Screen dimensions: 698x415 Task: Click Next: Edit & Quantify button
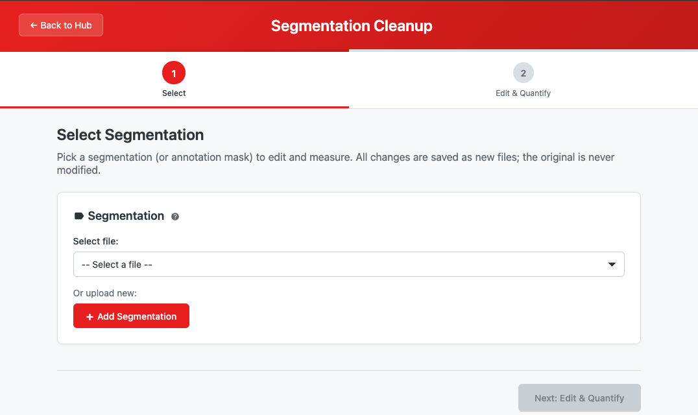(x=579, y=397)
